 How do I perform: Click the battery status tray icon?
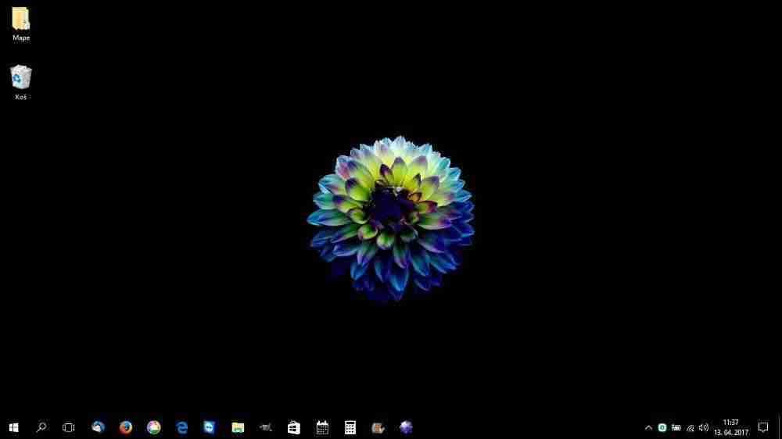coord(676,427)
